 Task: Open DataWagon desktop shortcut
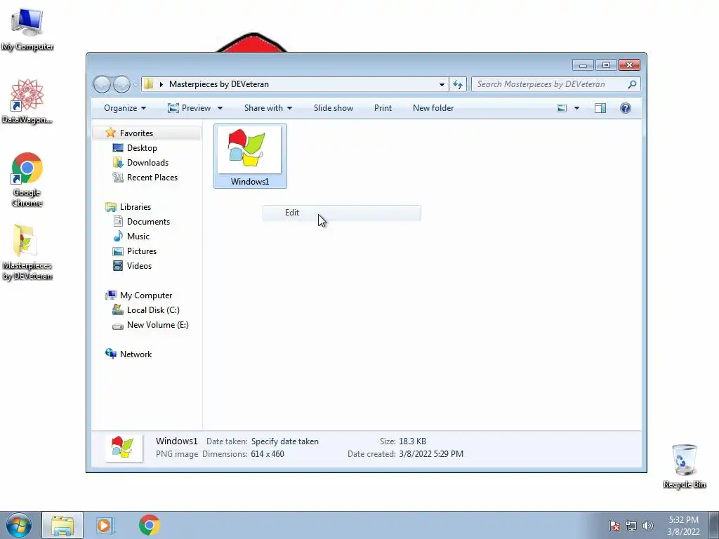27,101
